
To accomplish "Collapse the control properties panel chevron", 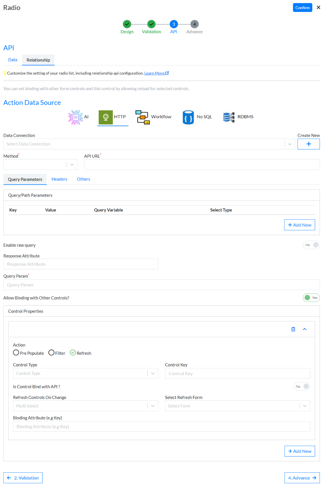I will [304, 329].
